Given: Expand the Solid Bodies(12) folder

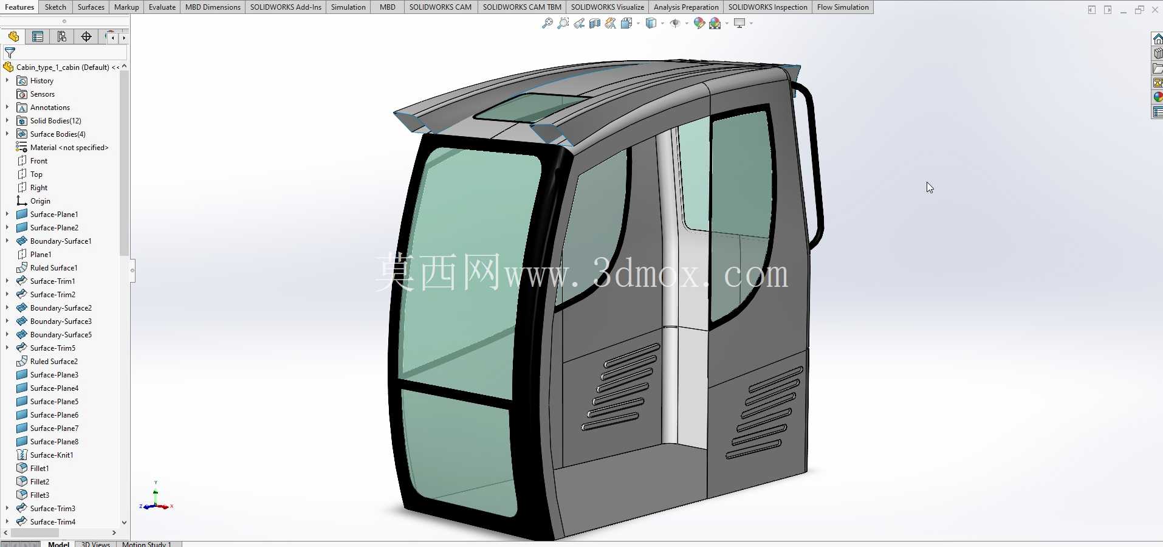Looking at the screenshot, I should [7, 120].
